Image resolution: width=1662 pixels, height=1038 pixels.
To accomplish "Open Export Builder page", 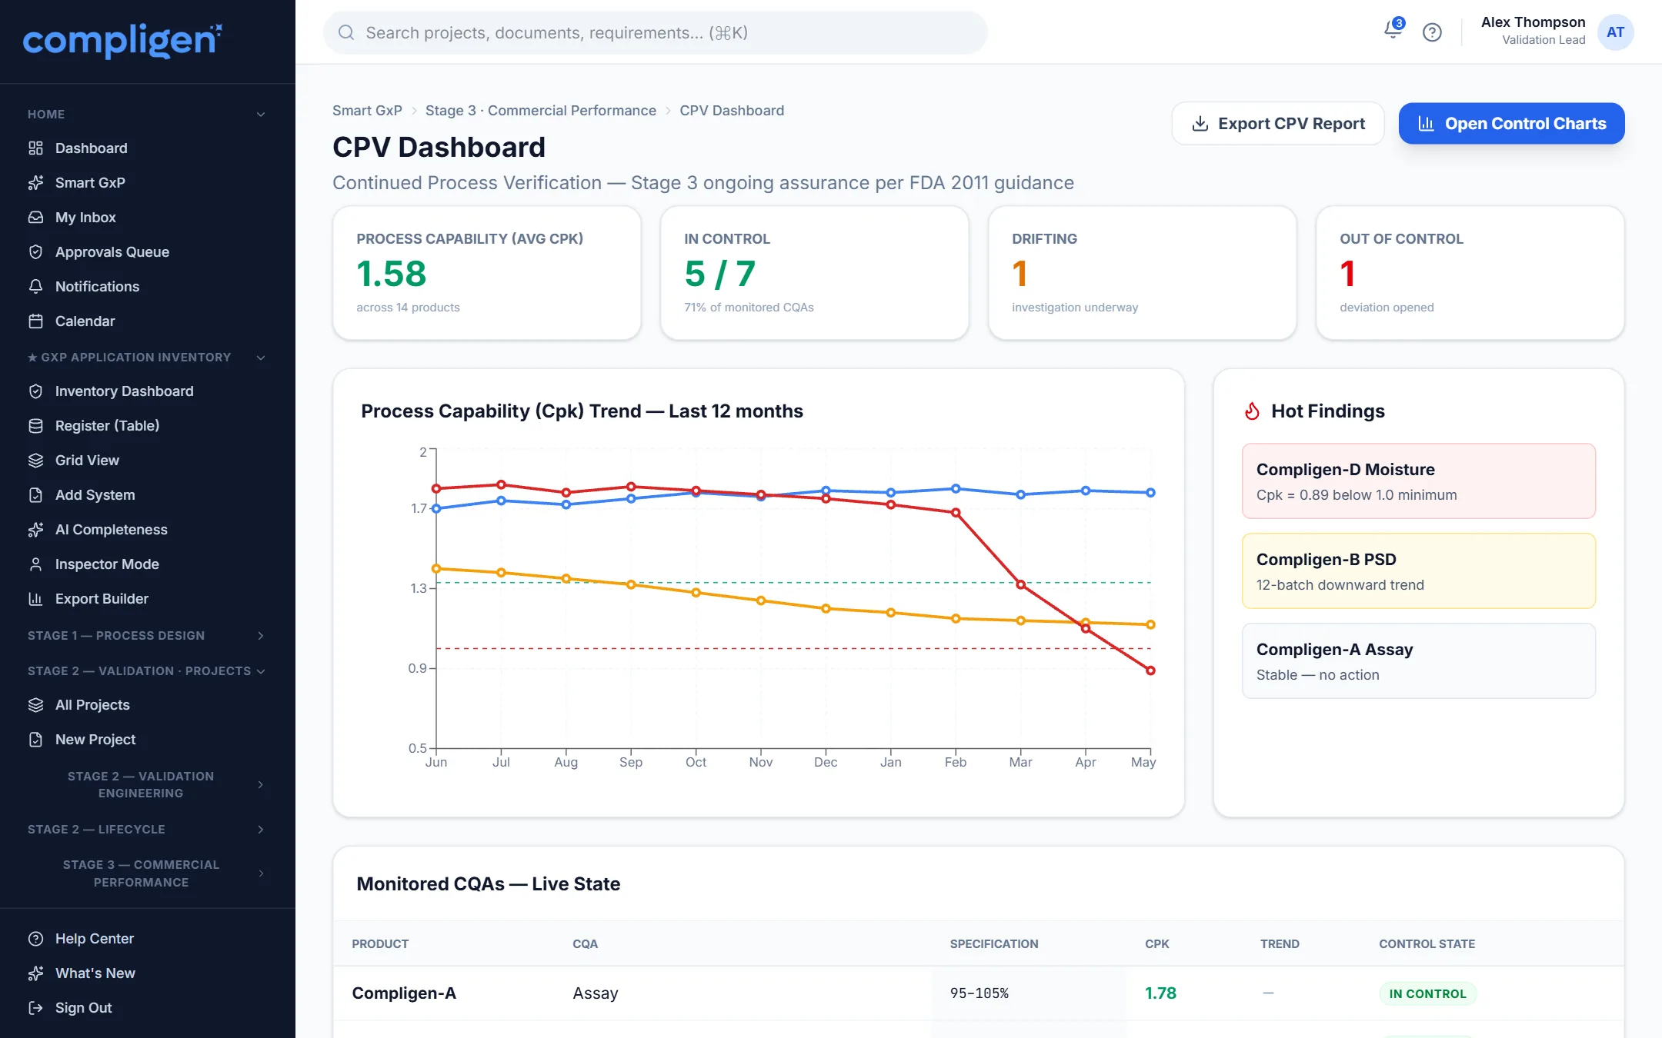I will point(148,598).
